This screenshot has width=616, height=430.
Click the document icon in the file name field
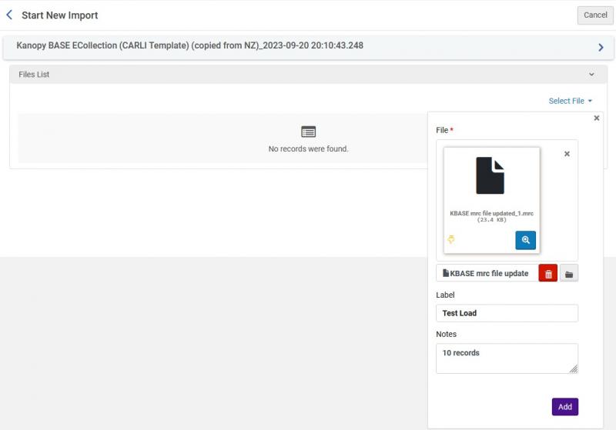(x=446, y=273)
